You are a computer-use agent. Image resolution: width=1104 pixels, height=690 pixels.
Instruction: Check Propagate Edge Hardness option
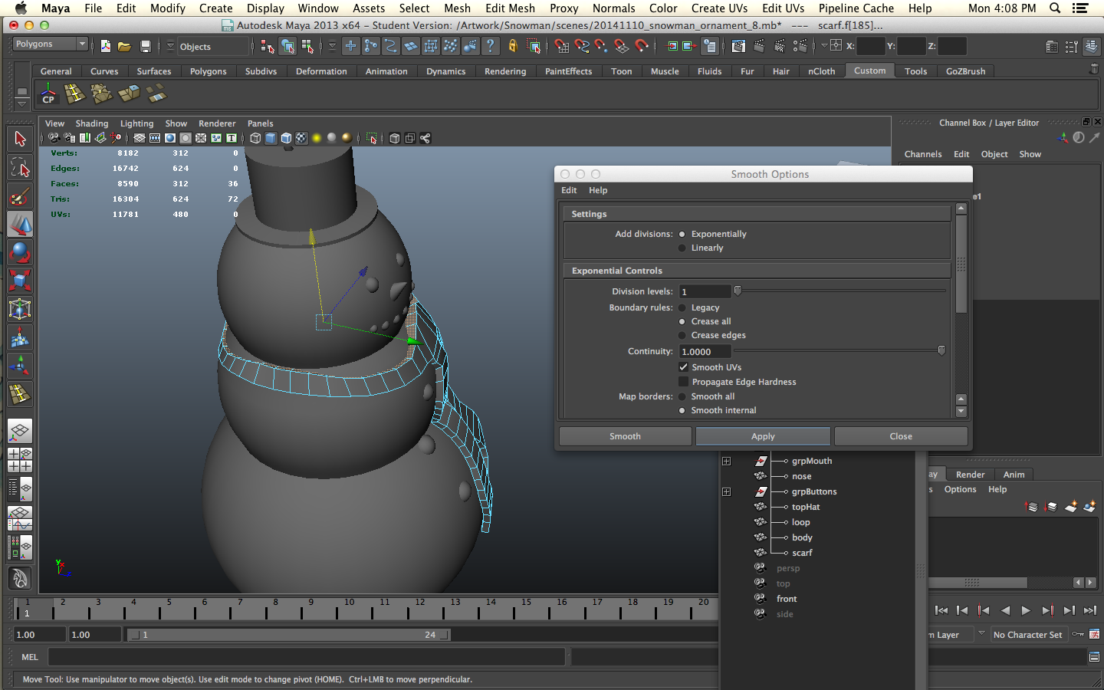683,382
